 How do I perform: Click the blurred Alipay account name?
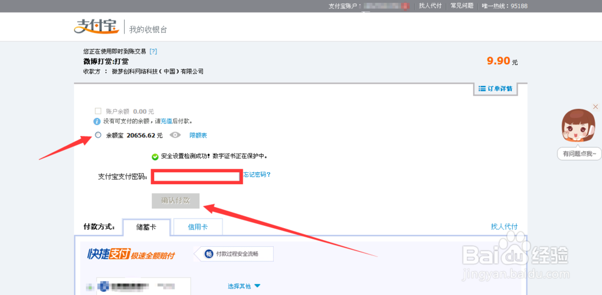click(x=386, y=6)
